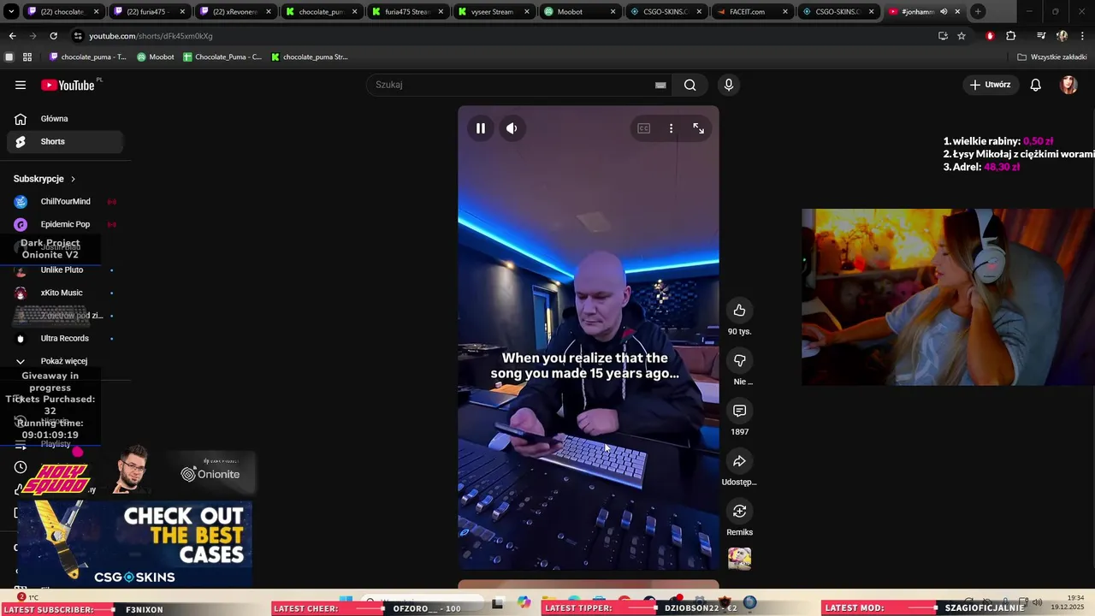Image resolution: width=1095 pixels, height=616 pixels.
Task: Open the Short's audio track thumbnail
Action: 739,559
